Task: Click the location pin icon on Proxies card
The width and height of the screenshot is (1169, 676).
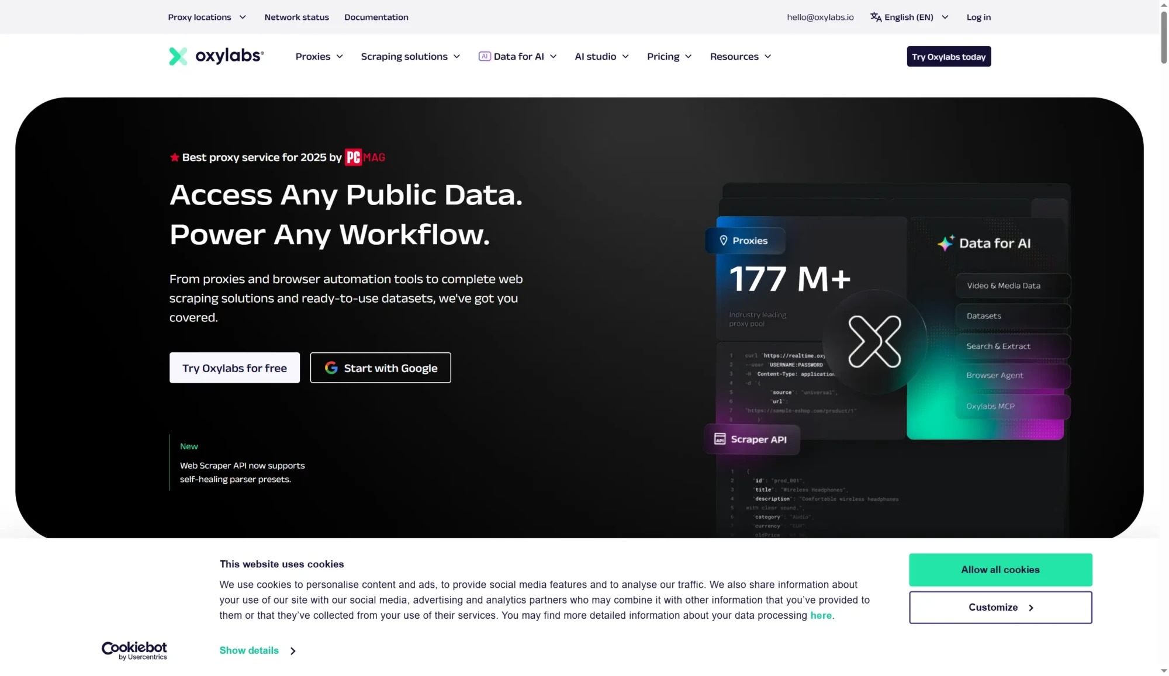Action: (724, 240)
